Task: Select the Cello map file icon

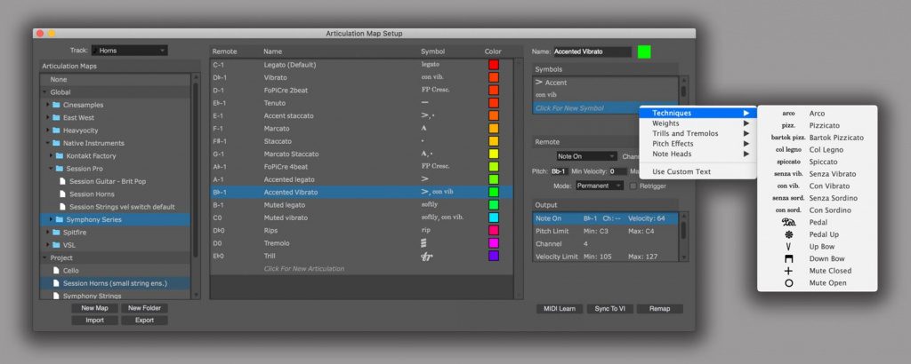Action: point(56,271)
